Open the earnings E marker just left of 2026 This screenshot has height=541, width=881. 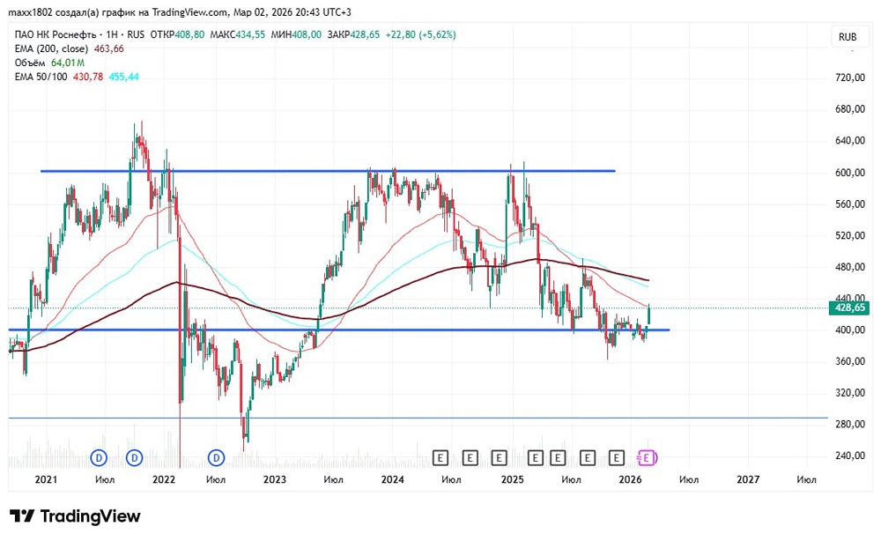tap(617, 458)
